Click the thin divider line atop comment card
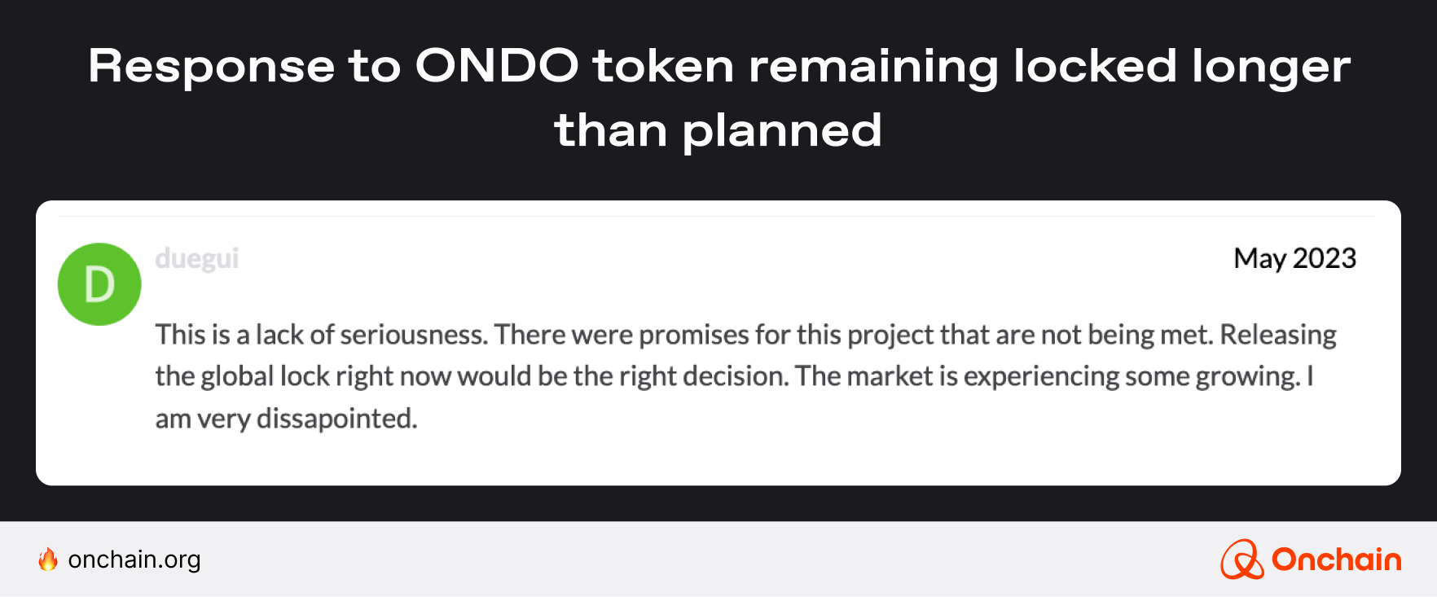1437x597 pixels. (x=717, y=217)
